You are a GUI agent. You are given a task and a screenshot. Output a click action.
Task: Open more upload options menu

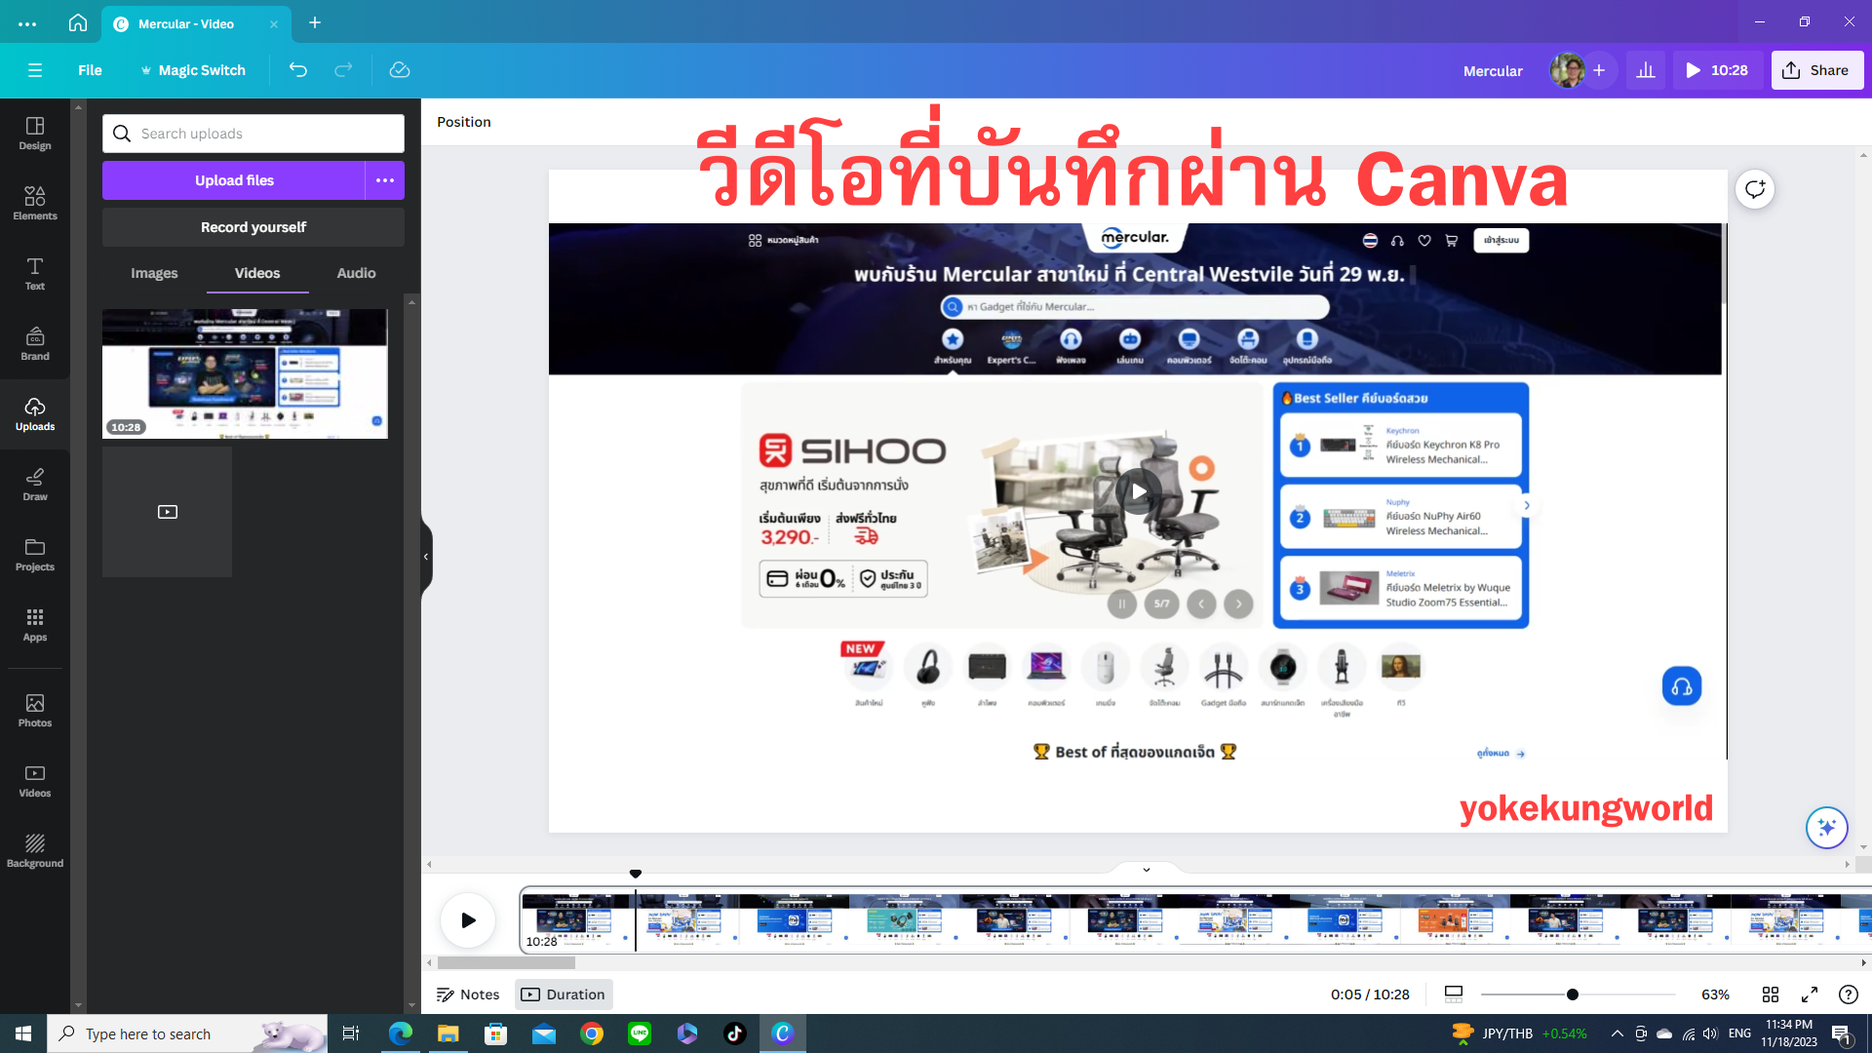[x=385, y=180]
